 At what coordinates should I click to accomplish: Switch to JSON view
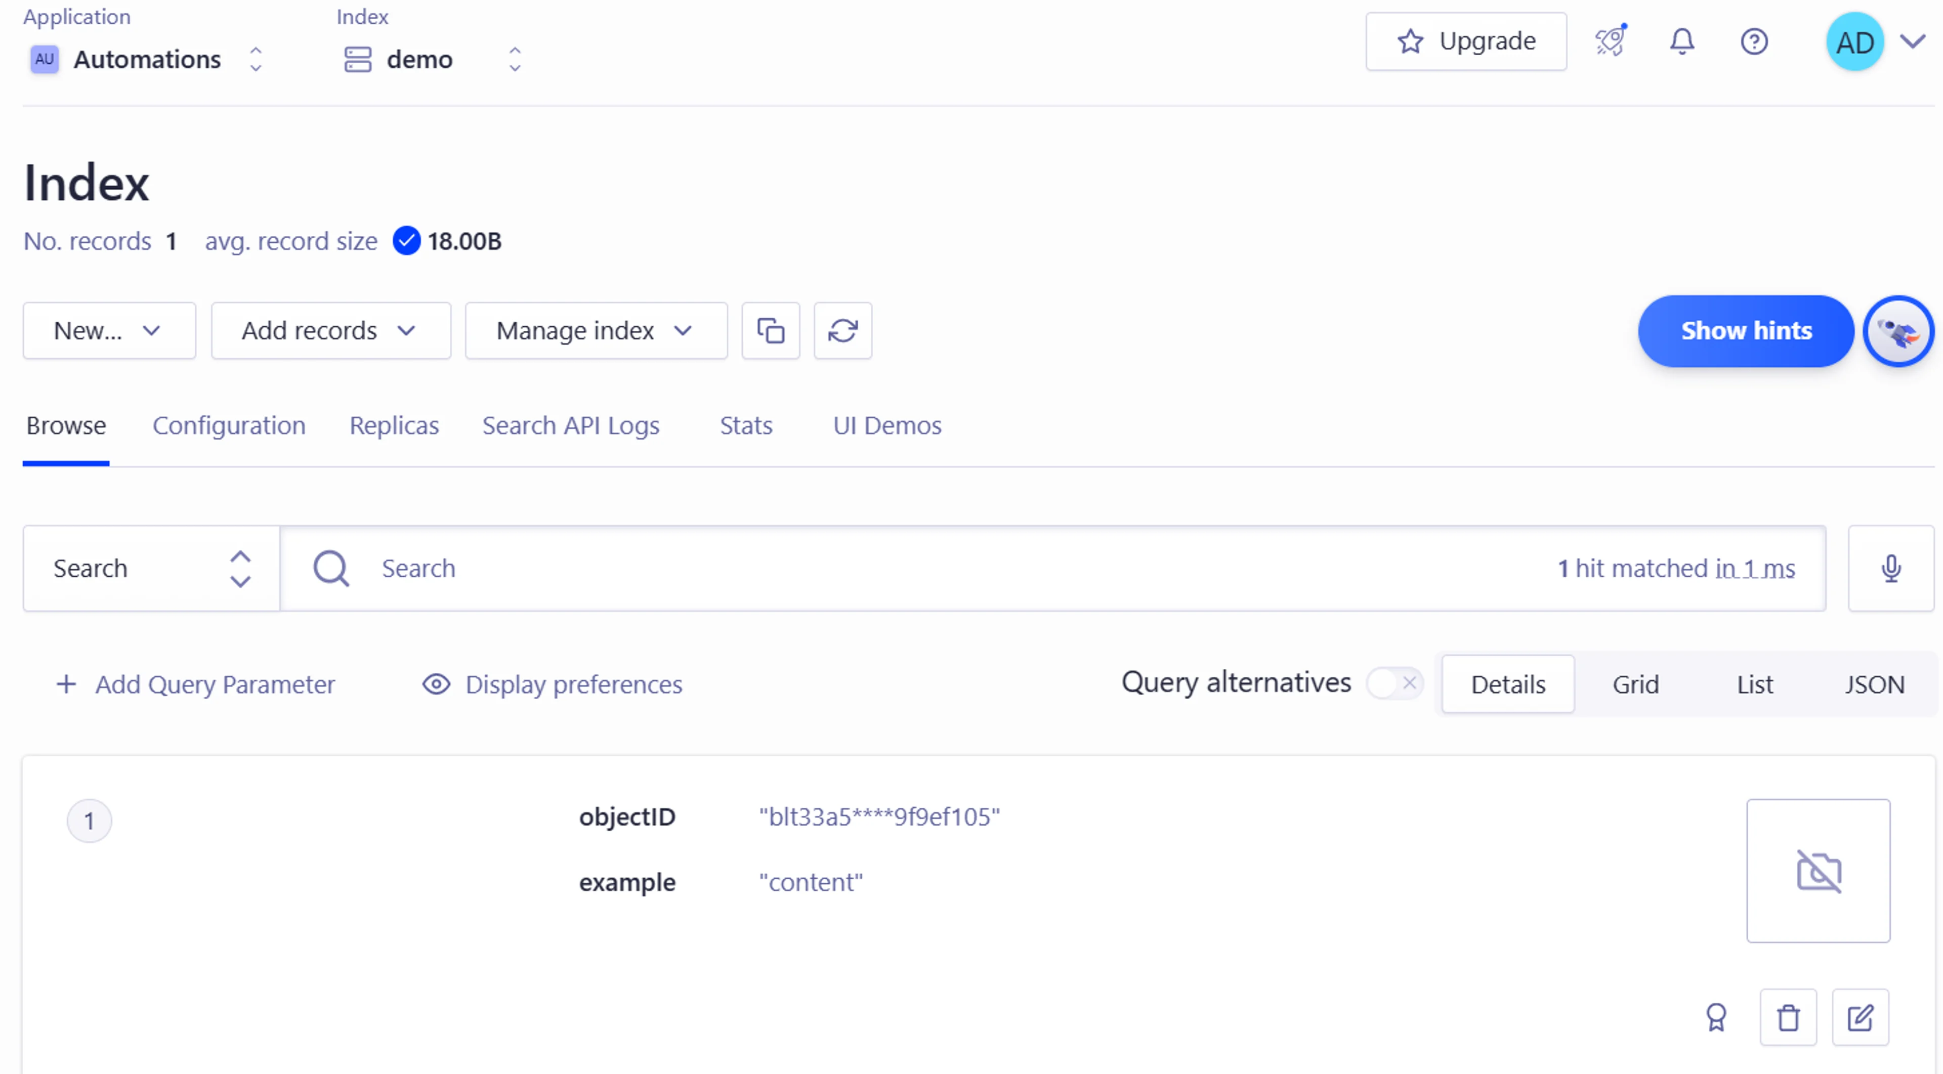(x=1874, y=684)
